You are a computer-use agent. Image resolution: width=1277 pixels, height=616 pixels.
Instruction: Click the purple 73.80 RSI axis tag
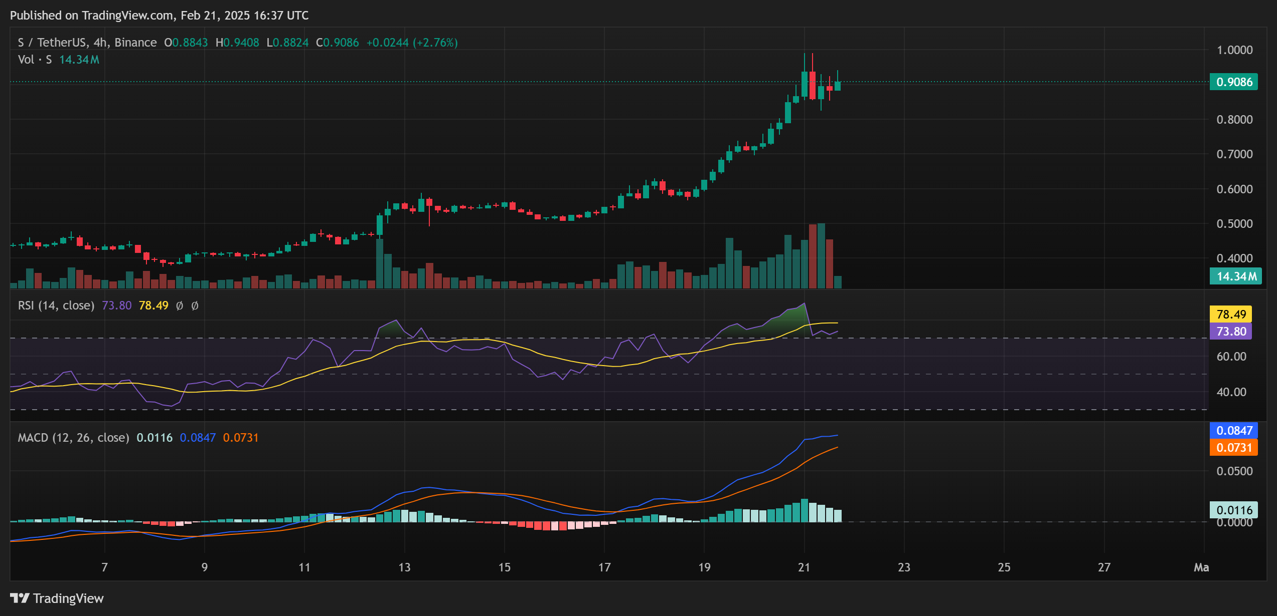tap(1230, 331)
